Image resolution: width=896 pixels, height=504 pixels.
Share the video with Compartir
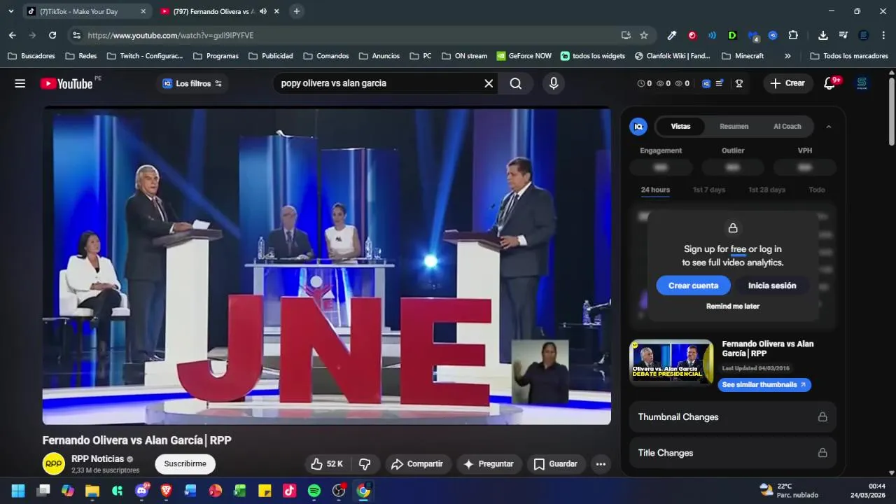click(x=417, y=464)
